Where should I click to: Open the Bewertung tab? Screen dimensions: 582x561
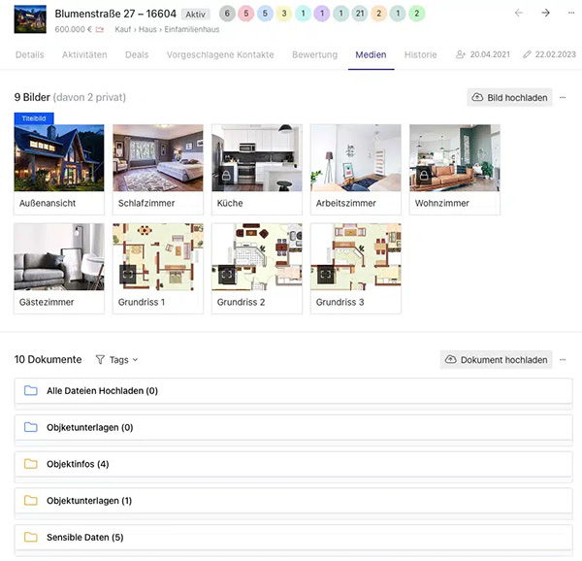(x=314, y=55)
